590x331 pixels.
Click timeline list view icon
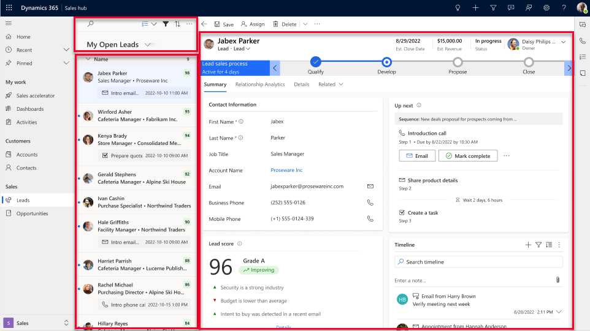pyautogui.click(x=549, y=245)
